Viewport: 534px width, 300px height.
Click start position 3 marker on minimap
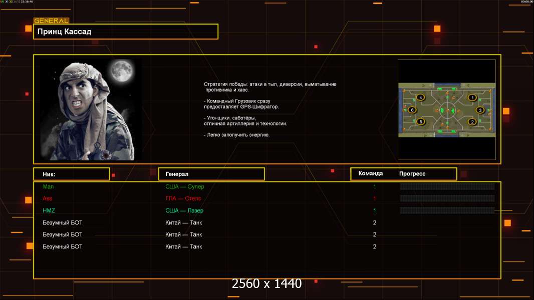coord(480,110)
